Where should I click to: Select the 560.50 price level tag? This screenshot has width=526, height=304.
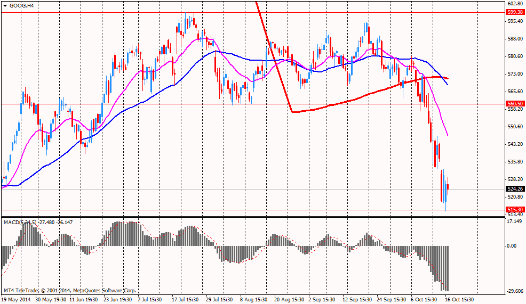(514, 104)
